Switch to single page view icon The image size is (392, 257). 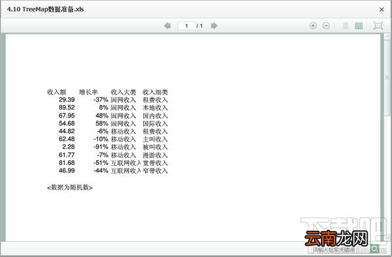pyautogui.click(x=346, y=25)
